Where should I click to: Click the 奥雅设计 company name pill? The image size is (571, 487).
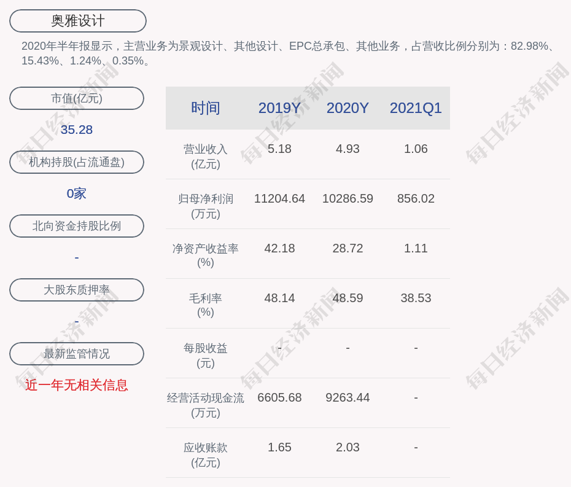(78, 21)
